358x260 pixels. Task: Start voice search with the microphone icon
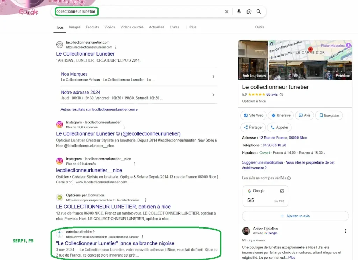click(239, 12)
